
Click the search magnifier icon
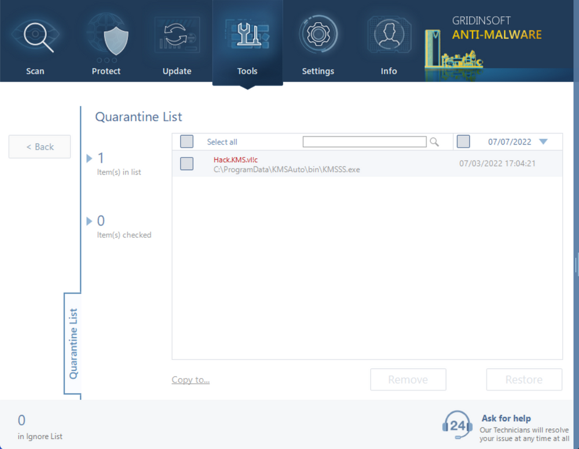[434, 142]
